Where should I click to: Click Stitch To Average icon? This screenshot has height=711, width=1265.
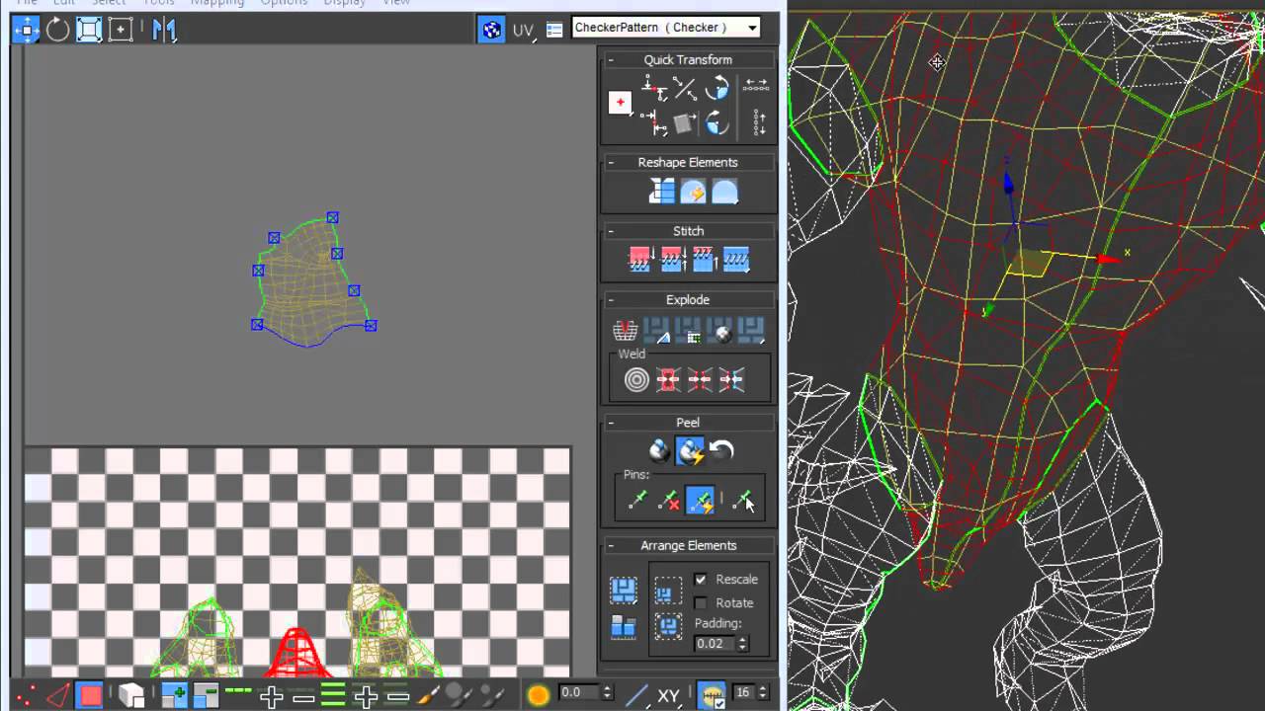click(672, 260)
